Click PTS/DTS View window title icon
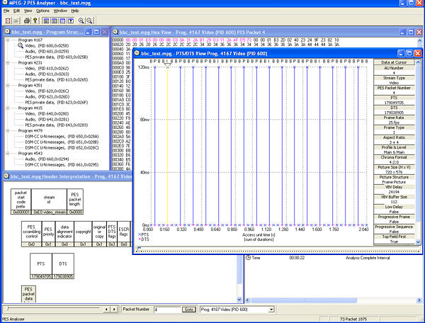This screenshot has width=425, height=323. pos(137,53)
